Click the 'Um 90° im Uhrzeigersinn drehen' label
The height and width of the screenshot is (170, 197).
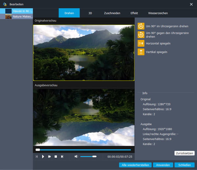[x=167, y=26]
